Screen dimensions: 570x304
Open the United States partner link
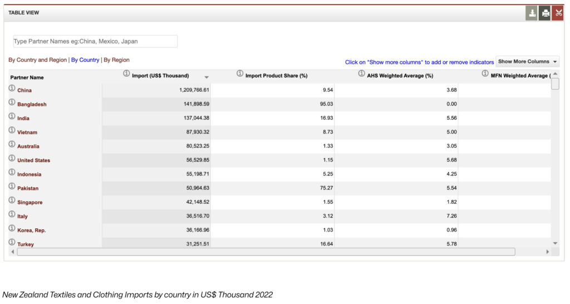(33, 160)
